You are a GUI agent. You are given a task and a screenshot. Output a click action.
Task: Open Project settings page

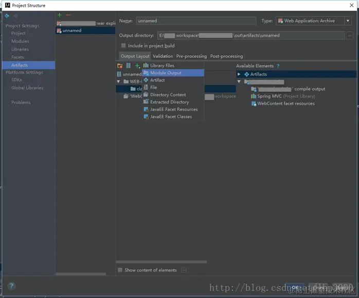click(x=19, y=34)
